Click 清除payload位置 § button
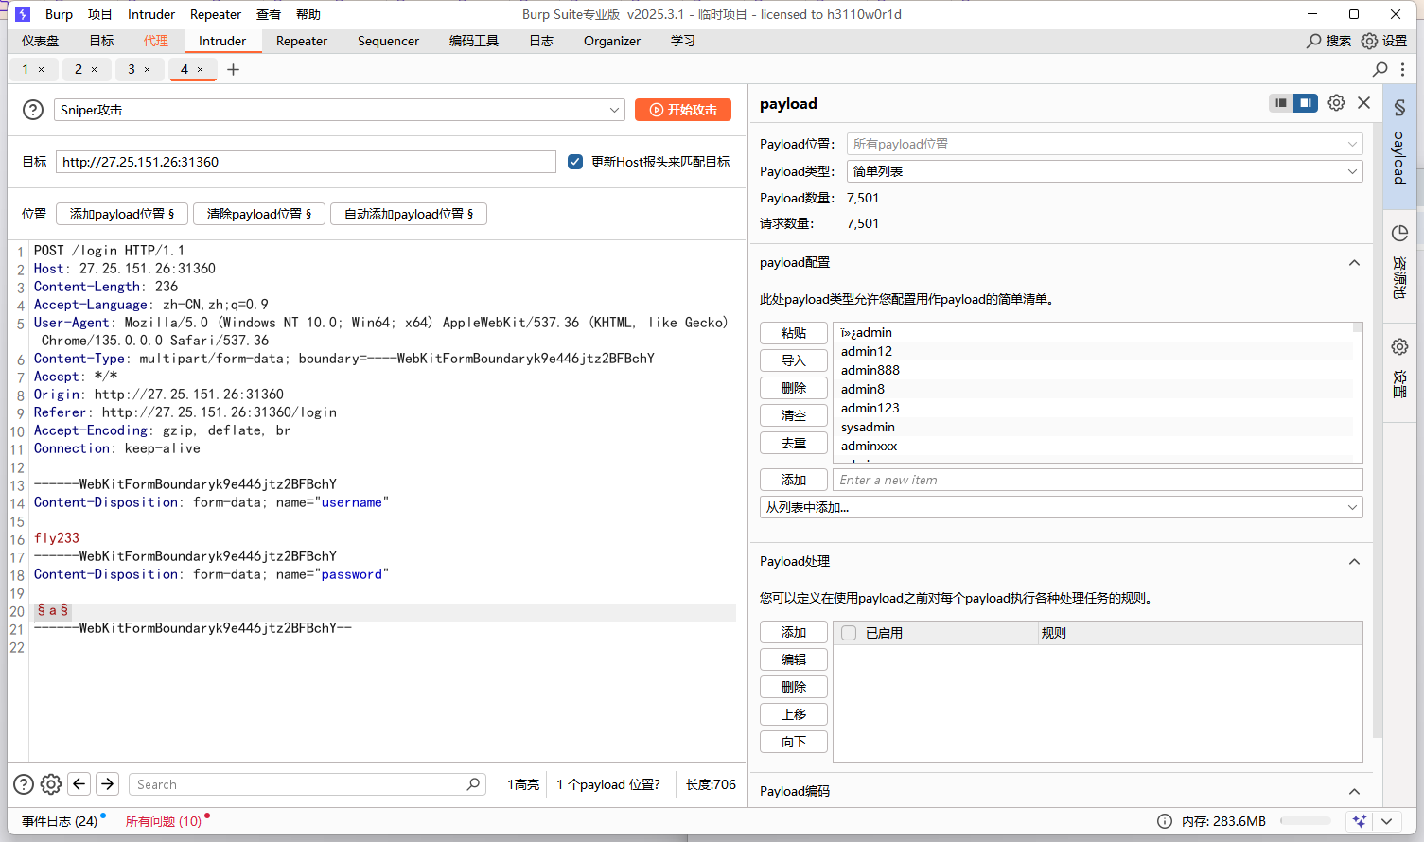1424x842 pixels. click(x=259, y=214)
